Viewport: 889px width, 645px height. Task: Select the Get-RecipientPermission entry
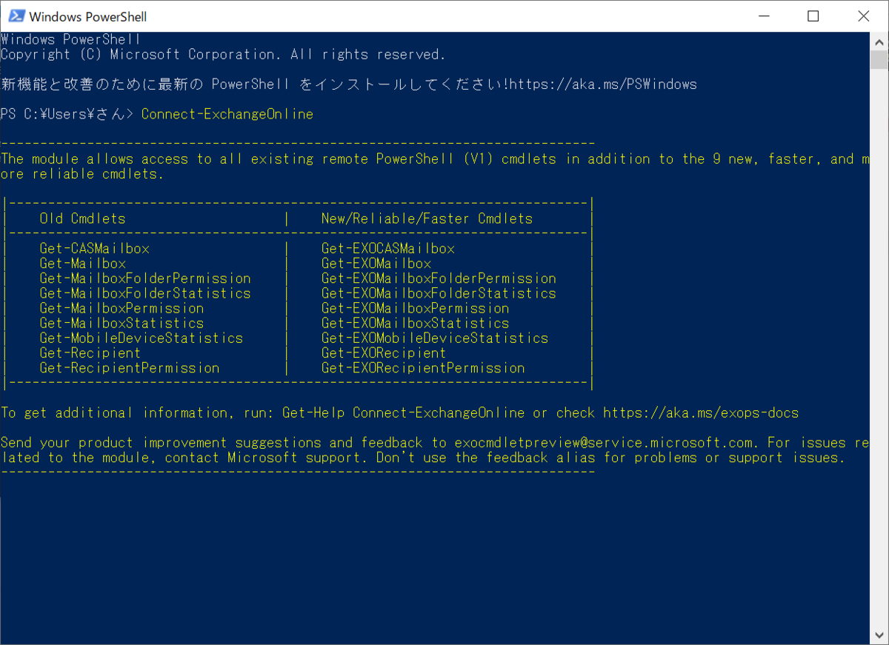[130, 368]
